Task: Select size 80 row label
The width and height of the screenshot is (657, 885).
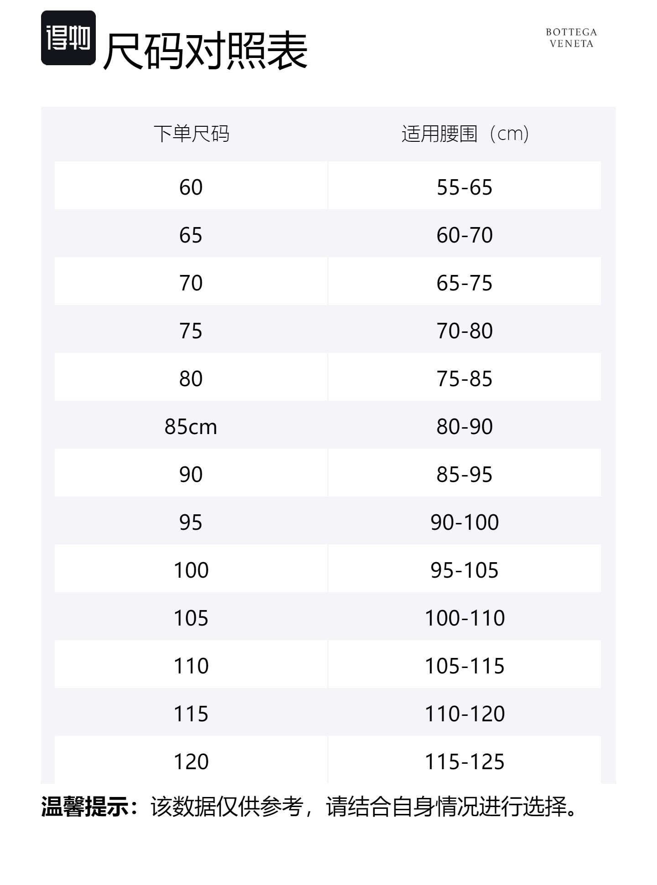Action: tap(191, 379)
